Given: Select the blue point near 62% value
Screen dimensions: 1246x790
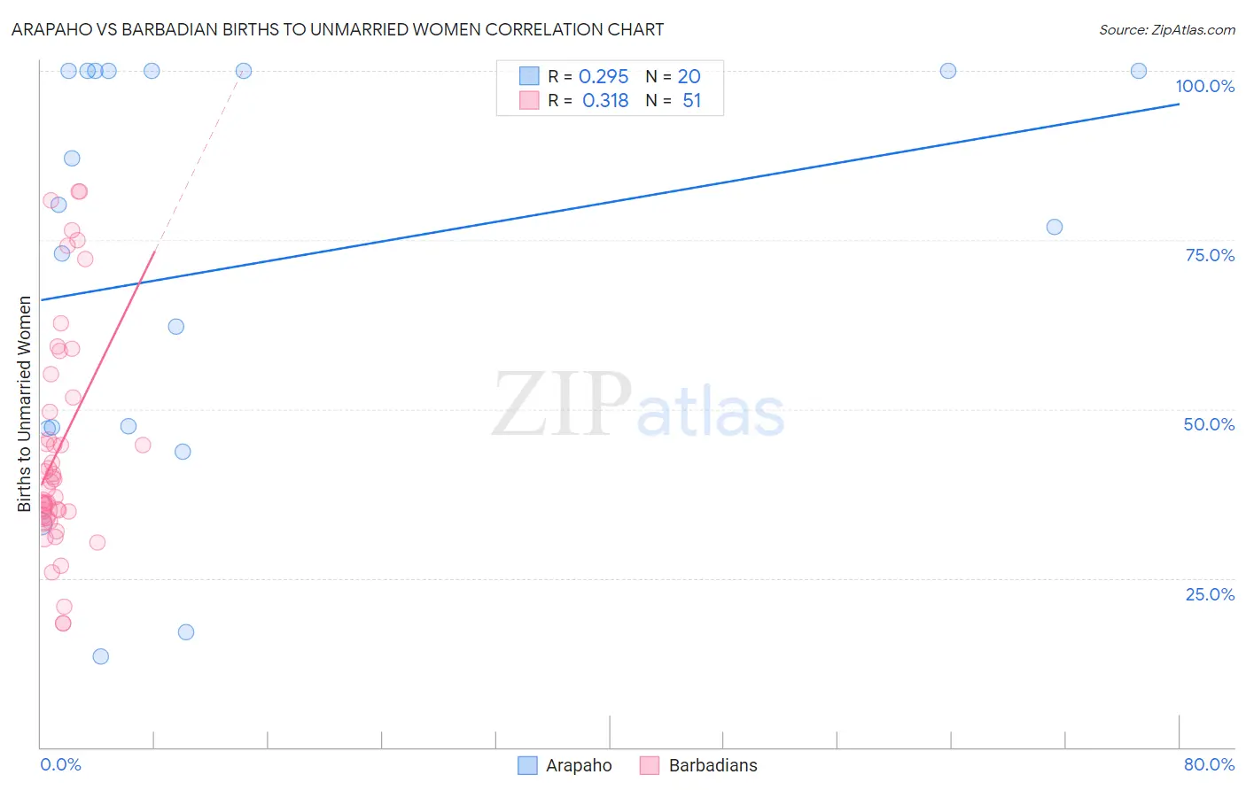Looking at the screenshot, I should pos(176,327).
